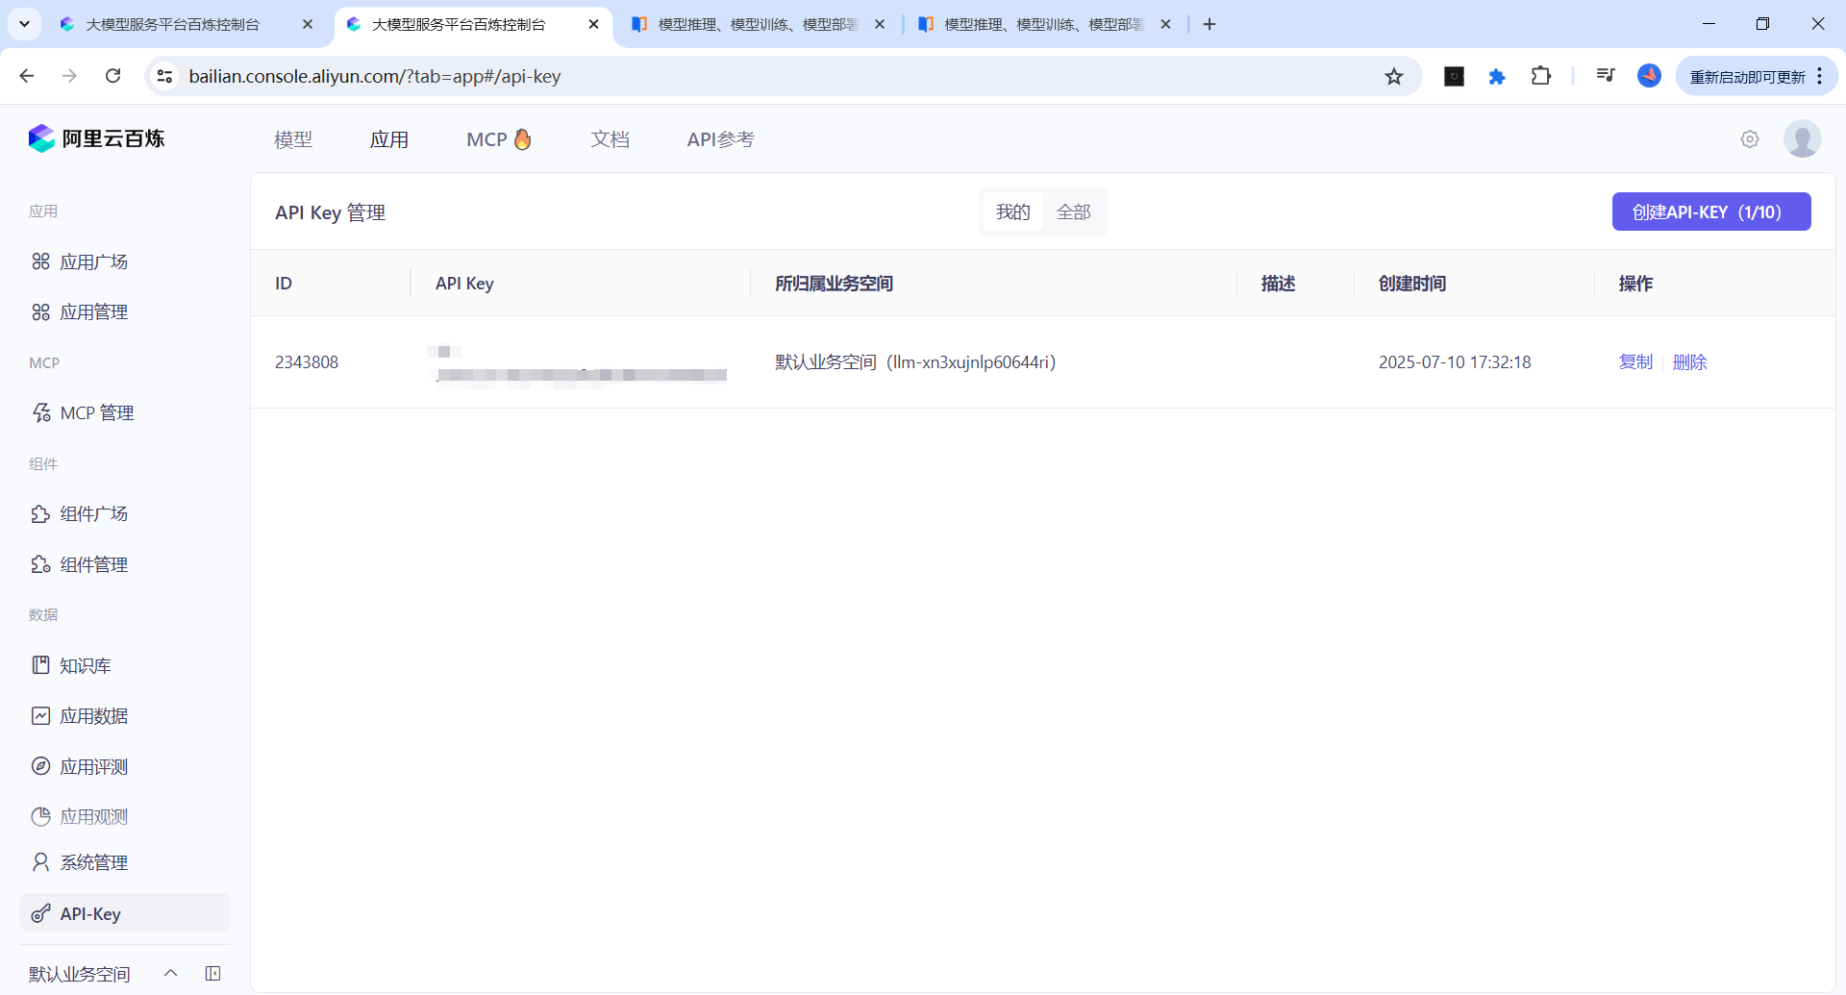Screen dimensions: 1846x995
Task: Open the user avatar profile menu
Action: [x=1802, y=139]
